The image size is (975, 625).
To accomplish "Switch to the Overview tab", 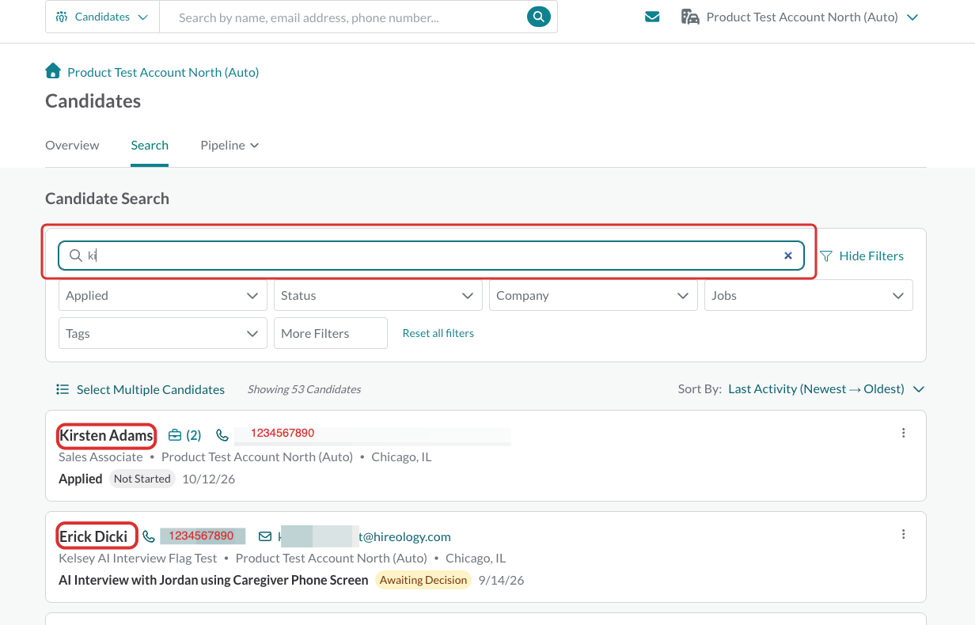I will (x=72, y=145).
